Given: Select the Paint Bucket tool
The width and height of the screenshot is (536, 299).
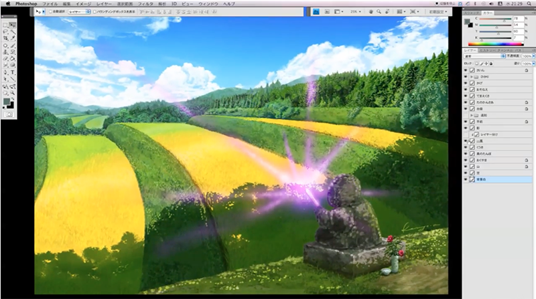Looking at the screenshot, I should coord(13,58).
